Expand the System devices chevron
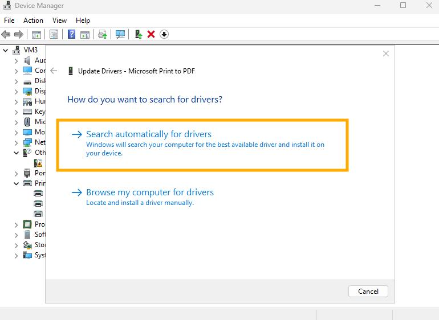This screenshot has height=320, width=439. (16, 256)
